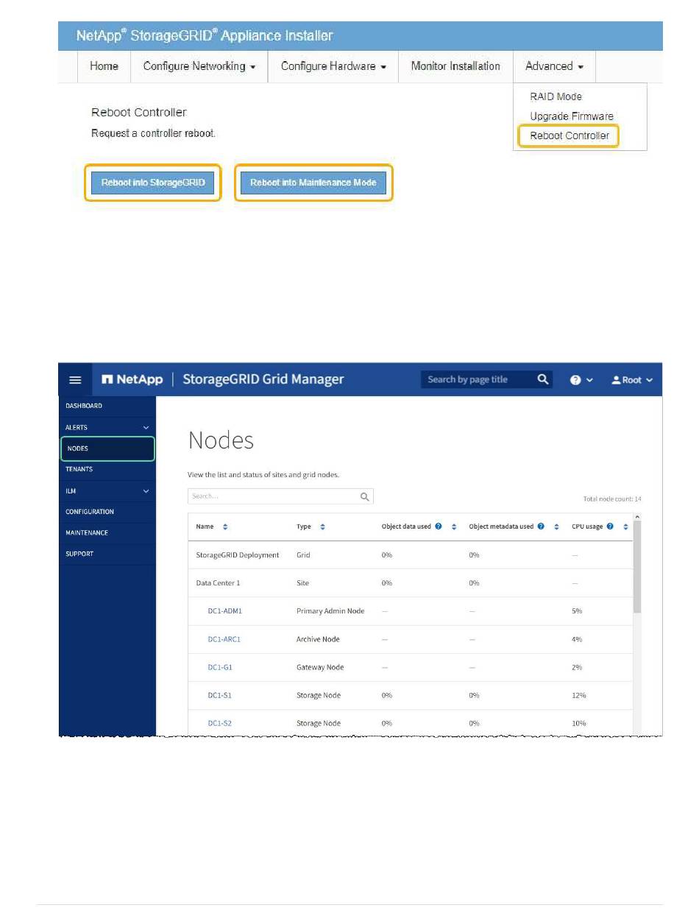The width and height of the screenshot is (699, 919).
Task: Open the Monitor Installation tab
Action: click(x=455, y=66)
